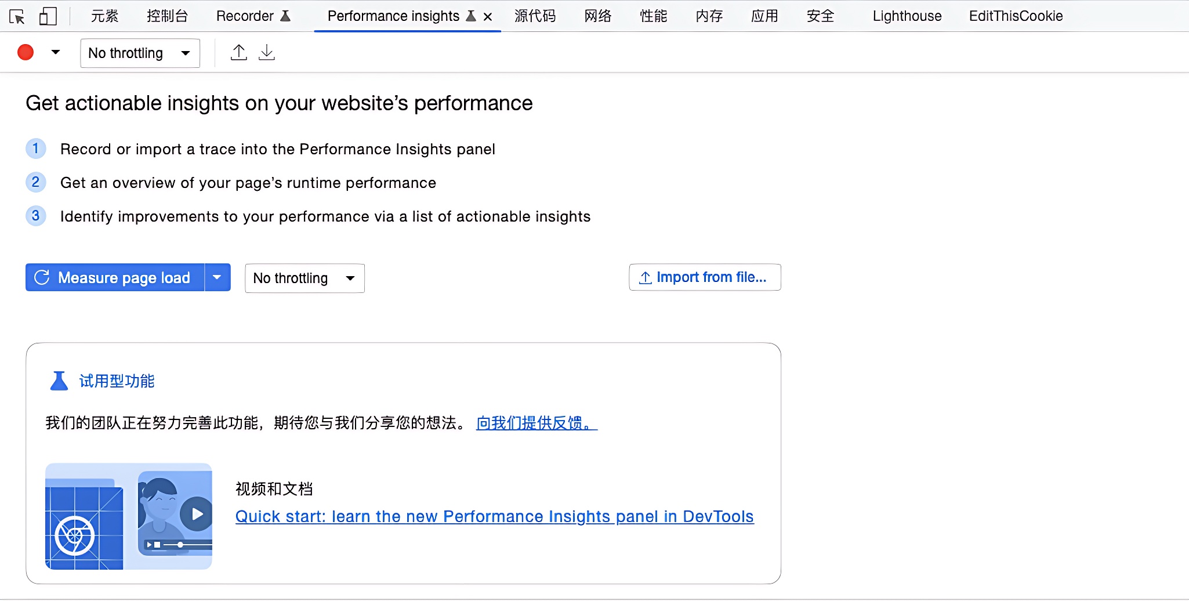Screen dimensions: 1189x601
Task: Open the No throttling dropdown beside Measure button
Action: click(x=304, y=278)
